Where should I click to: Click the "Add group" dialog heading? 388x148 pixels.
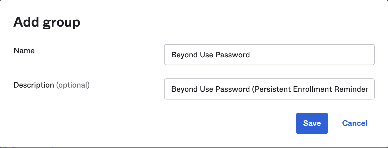click(47, 22)
